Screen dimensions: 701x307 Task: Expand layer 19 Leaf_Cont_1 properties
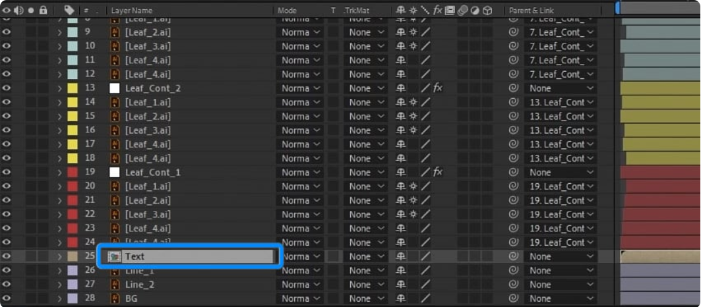pyautogui.click(x=59, y=172)
